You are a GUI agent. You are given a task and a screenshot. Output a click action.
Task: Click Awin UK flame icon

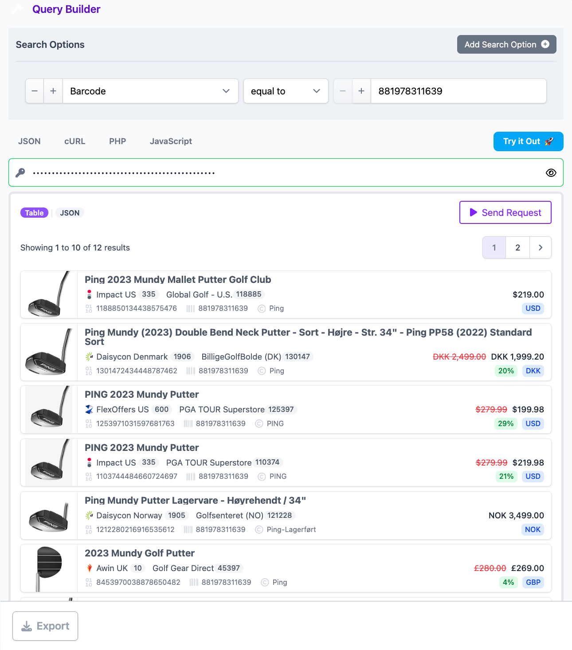click(89, 568)
